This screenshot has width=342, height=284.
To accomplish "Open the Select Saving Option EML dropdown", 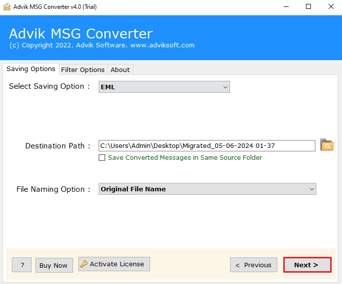I will pyautogui.click(x=164, y=87).
